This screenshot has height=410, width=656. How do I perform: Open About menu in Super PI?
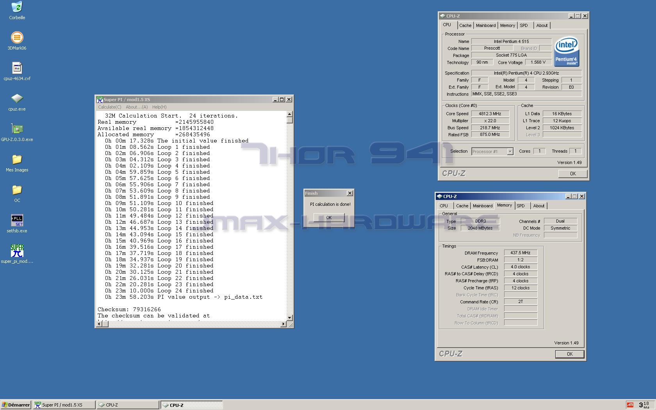tap(137, 107)
